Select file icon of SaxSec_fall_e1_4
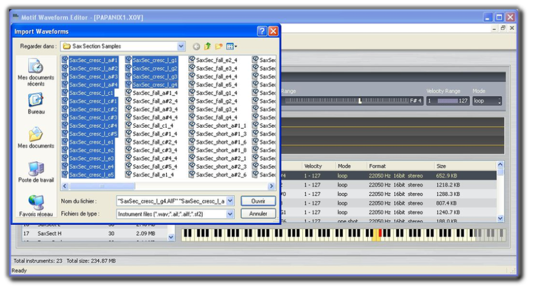 pos(128,174)
